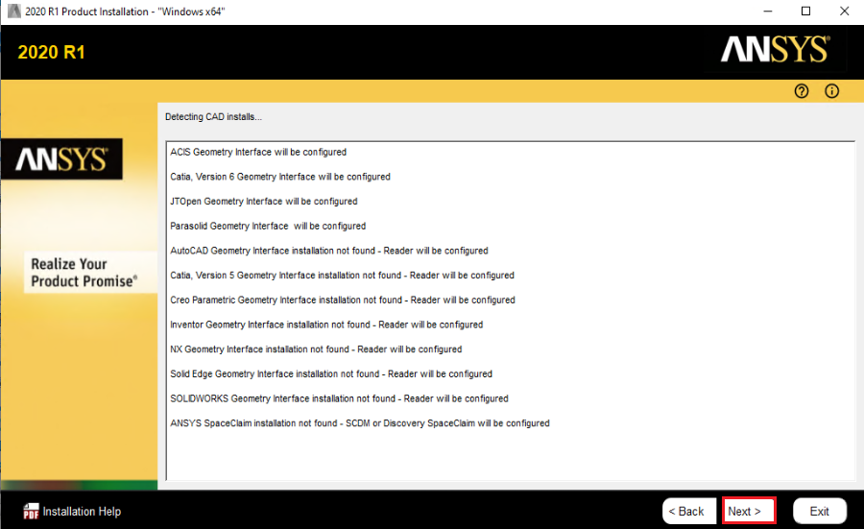This screenshot has width=864, height=529.
Task: Select the NX Geometry Interface line
Action: [316, 349]
